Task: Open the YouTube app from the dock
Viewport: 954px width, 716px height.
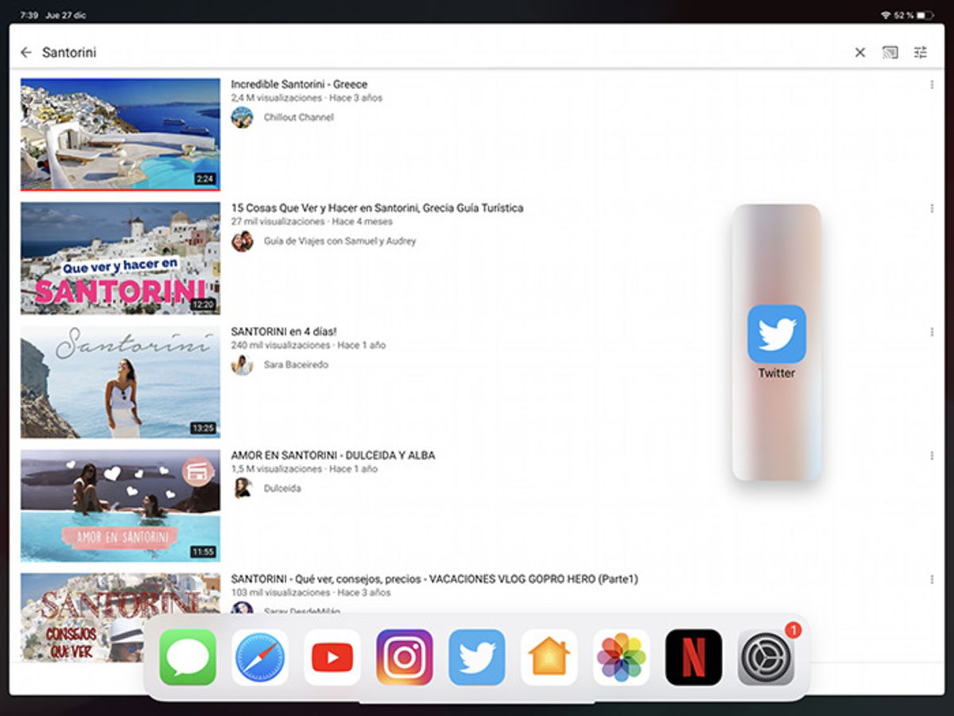Action: point(332,658)
